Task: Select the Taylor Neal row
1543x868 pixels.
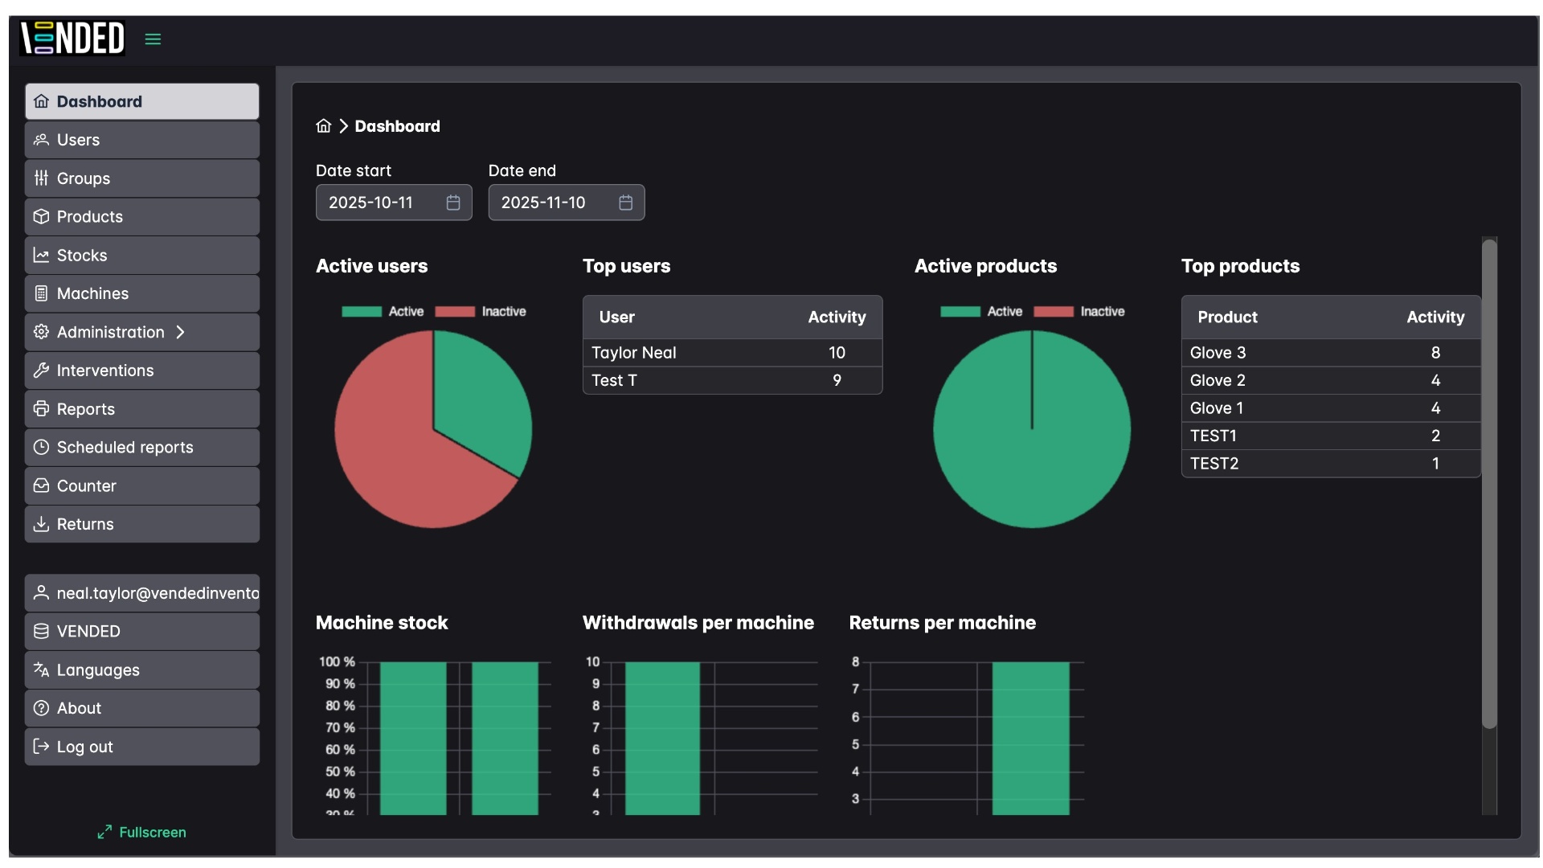Action: [733, 353]
